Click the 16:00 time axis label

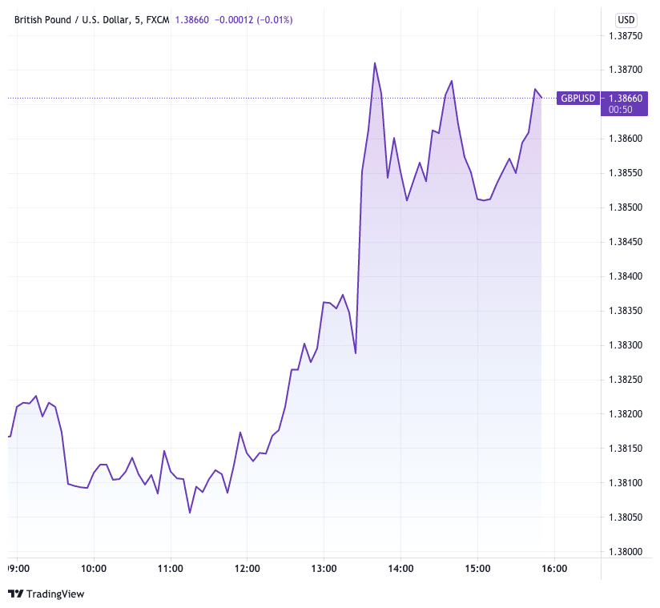554,569
